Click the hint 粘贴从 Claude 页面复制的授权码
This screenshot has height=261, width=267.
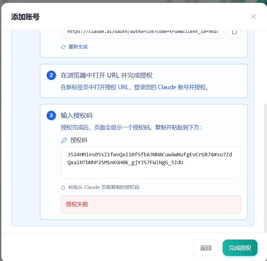point(104,187)
